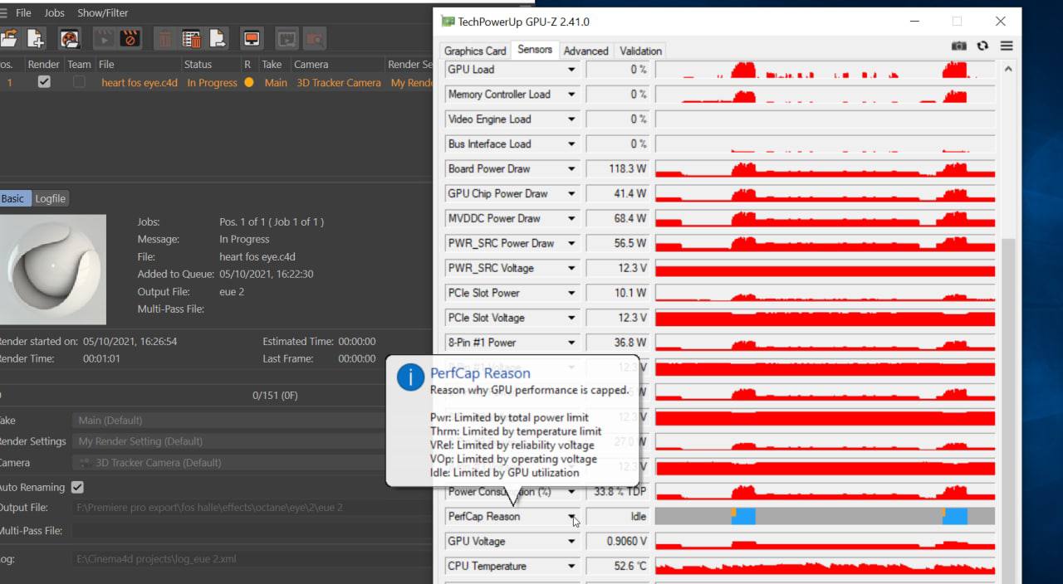Click the export document arrow icon

(x=218, y=38)
